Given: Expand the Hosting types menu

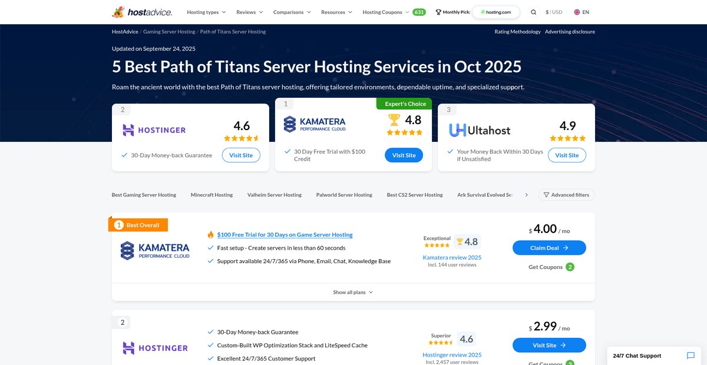Looking at the screenshot, I should (206, 12).
